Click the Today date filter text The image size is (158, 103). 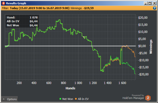39,8
